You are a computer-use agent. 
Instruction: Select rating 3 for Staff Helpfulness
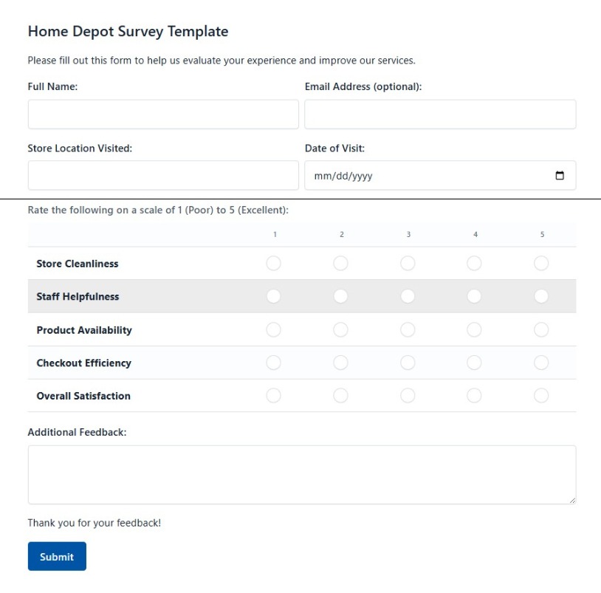pyautogui.click(x=408, y=296)
